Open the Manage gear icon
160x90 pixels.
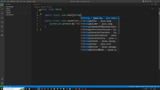pyautogui.click(x=2, y=83)
